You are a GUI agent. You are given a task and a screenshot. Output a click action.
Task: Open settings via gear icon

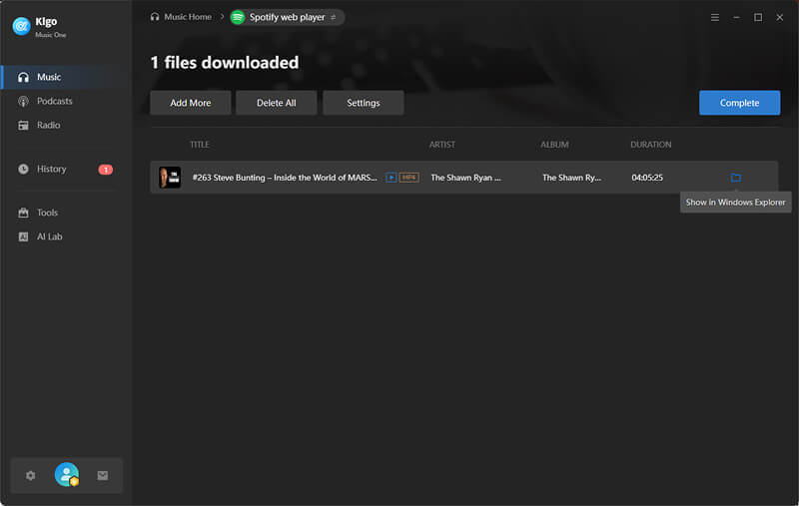coord(31,475)
